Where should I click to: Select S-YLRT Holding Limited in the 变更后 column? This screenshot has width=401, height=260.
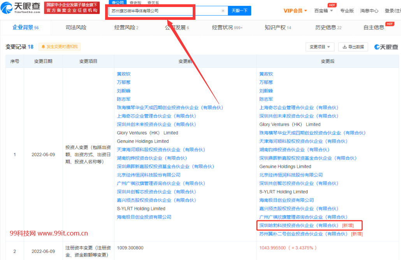[283, 192]
